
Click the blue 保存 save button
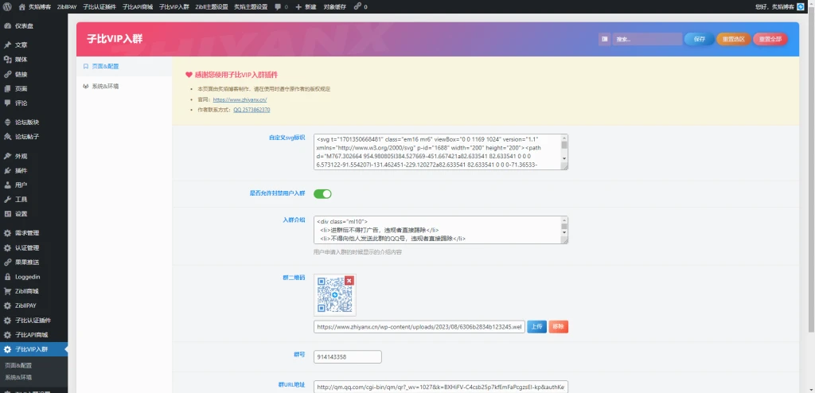point(699,38)
